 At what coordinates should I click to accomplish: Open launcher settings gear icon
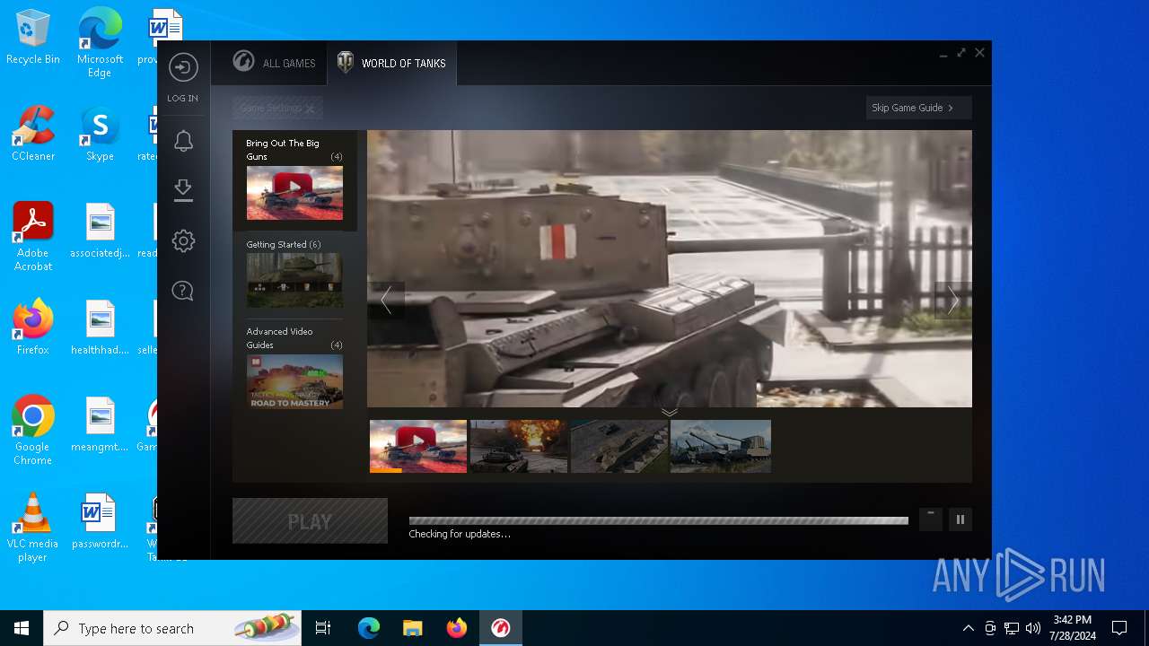point(183,240)
